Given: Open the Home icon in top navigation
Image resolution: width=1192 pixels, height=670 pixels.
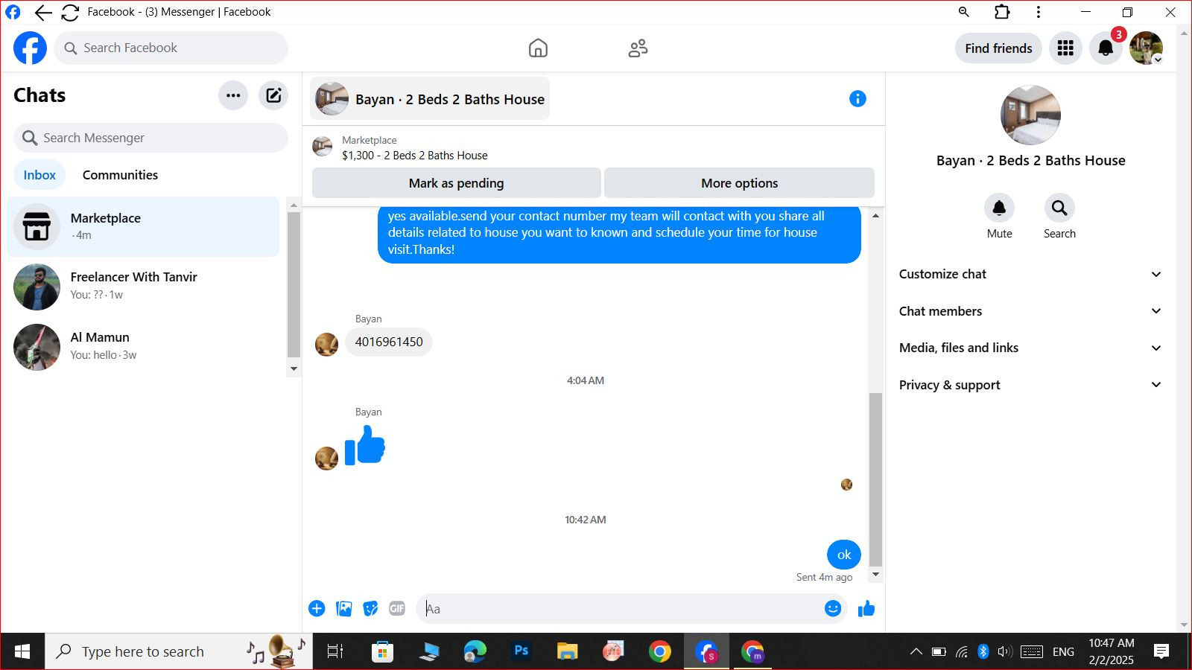Looking at the screenshot, I should coord(538,48).
